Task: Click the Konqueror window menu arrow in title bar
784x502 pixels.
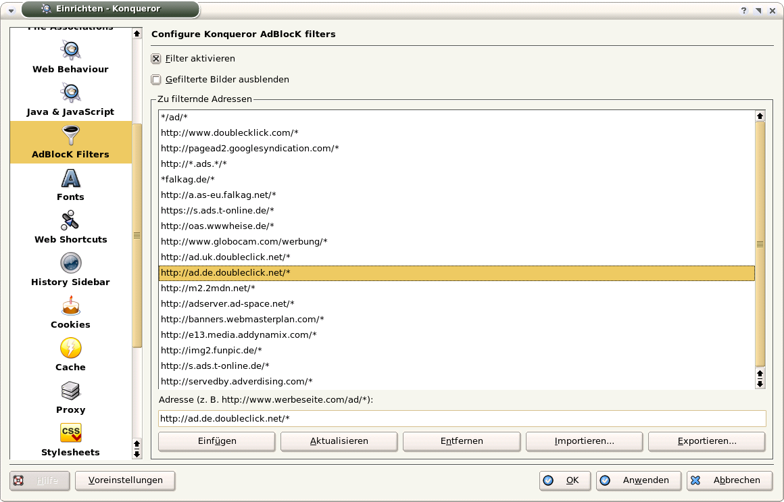Action: pos(11,9)
